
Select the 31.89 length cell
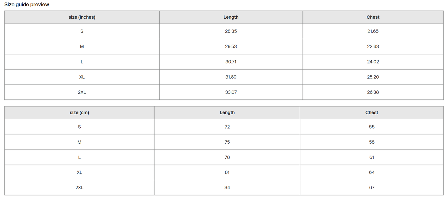[x=231, y=77]
